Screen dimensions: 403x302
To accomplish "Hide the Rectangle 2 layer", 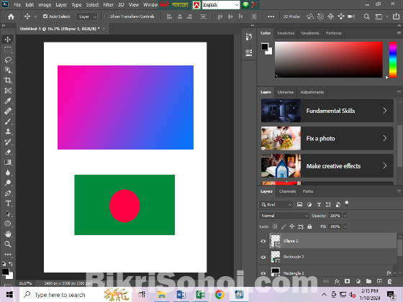I will point(263,257).
